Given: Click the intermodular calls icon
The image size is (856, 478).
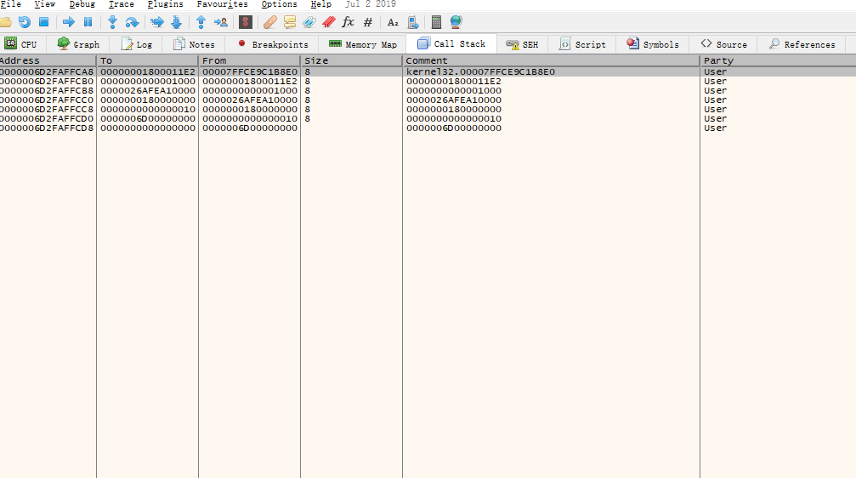Looking at the screenshot, I should (413, 22).
